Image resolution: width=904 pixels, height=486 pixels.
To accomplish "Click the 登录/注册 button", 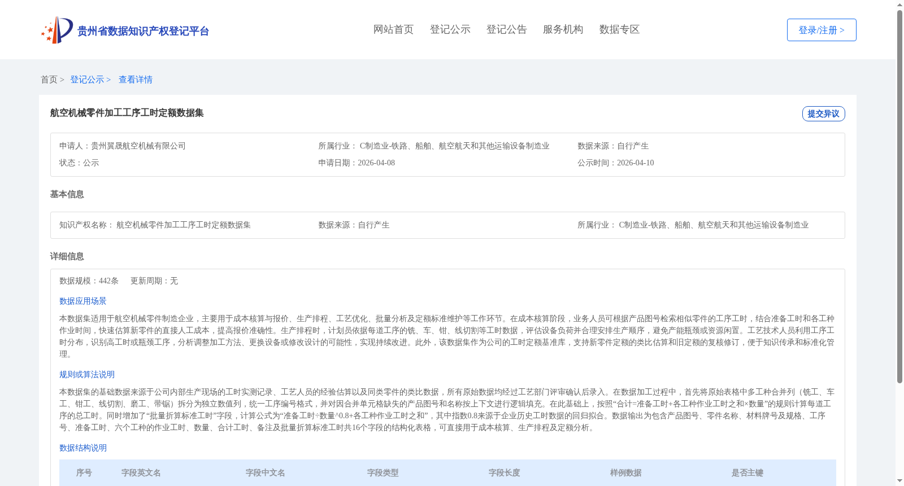I will pyautogui.click(x=822, y=30).
